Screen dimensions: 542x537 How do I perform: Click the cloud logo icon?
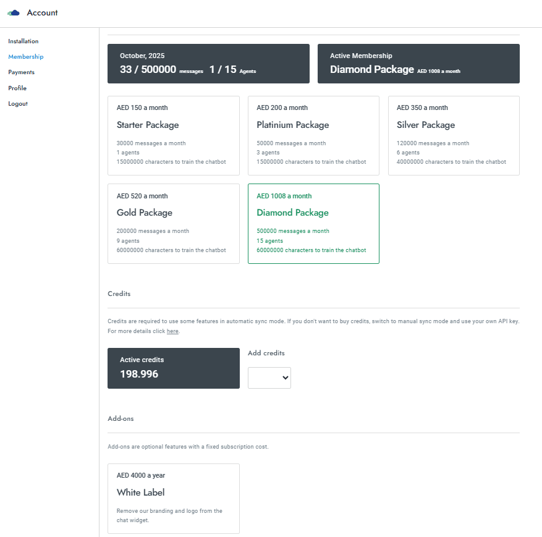tap(14, 13)
